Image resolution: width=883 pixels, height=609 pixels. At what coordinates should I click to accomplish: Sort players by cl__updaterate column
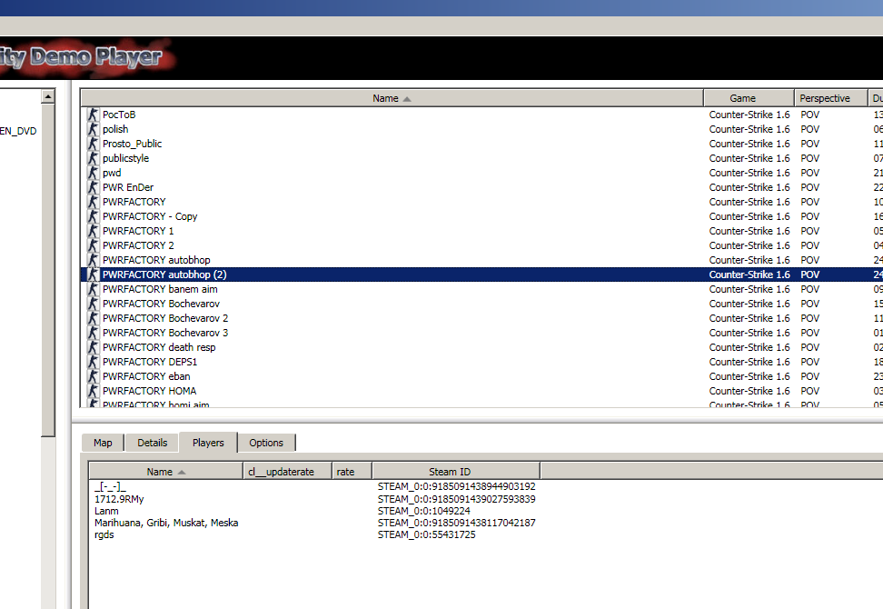281,472
